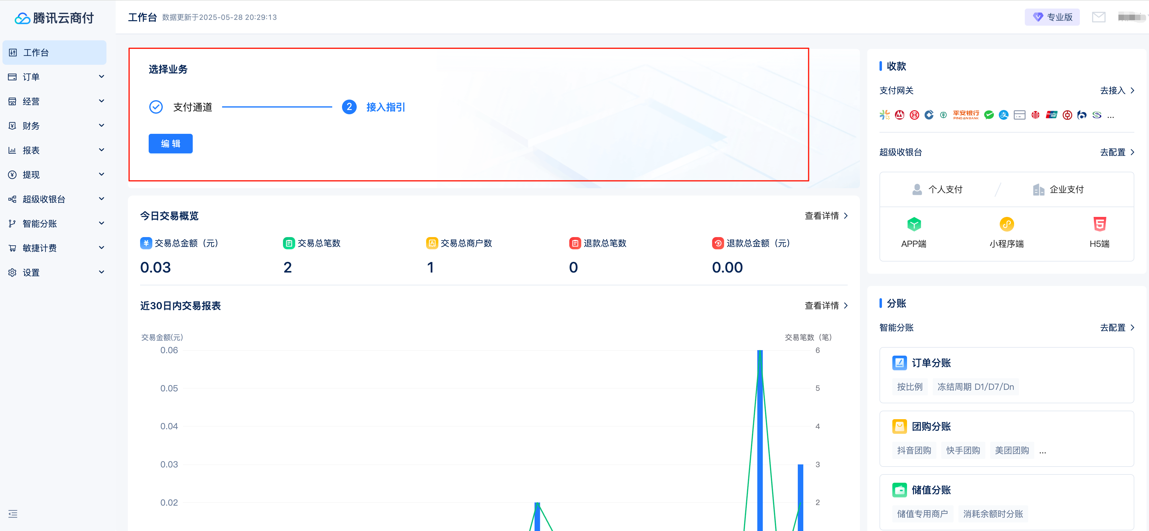
Task: Expand the 超级收银台 menu chevron
Action: point(101,199)
